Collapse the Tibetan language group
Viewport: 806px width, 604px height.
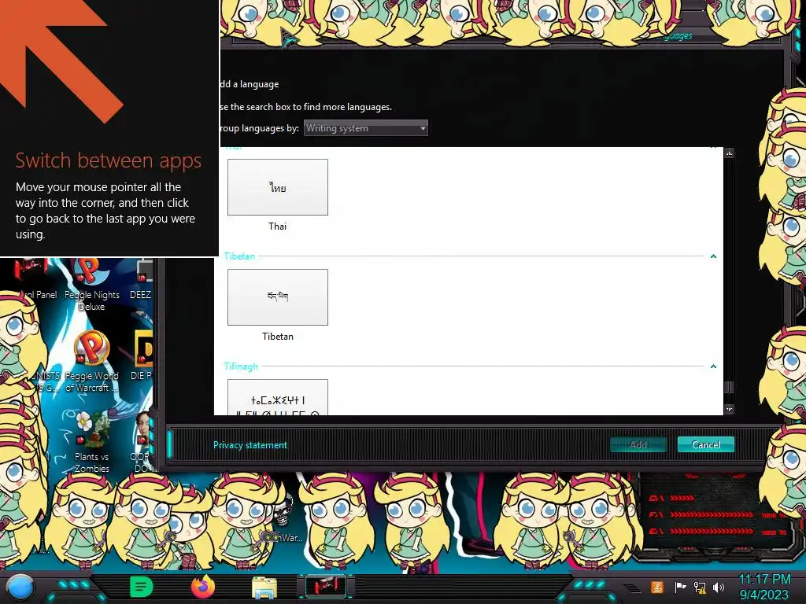(713, 256)
